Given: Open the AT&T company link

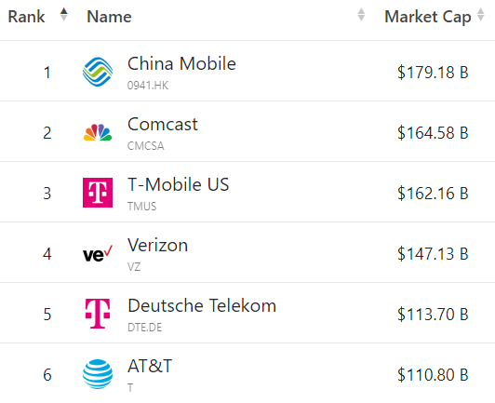Looking at the screenshot, I should pyautogui.click(x=150, y=366).
